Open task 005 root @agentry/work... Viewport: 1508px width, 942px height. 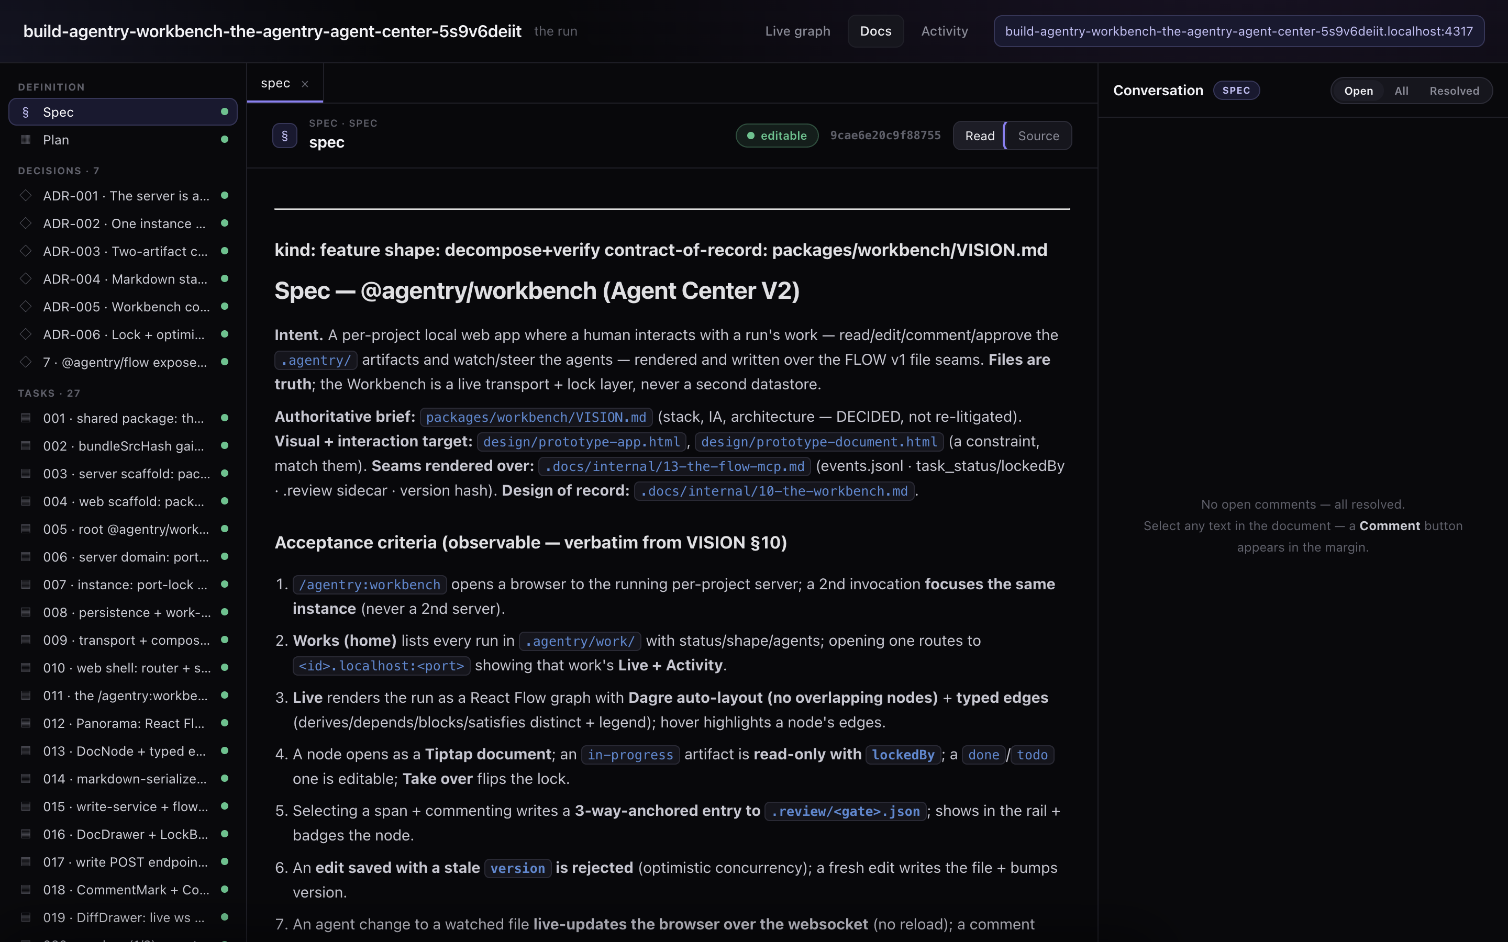tap(123, 529)
